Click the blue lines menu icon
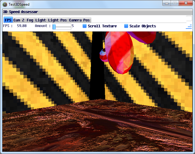The height and width of the screenshot is (154, 195). [x=189, y=27]
